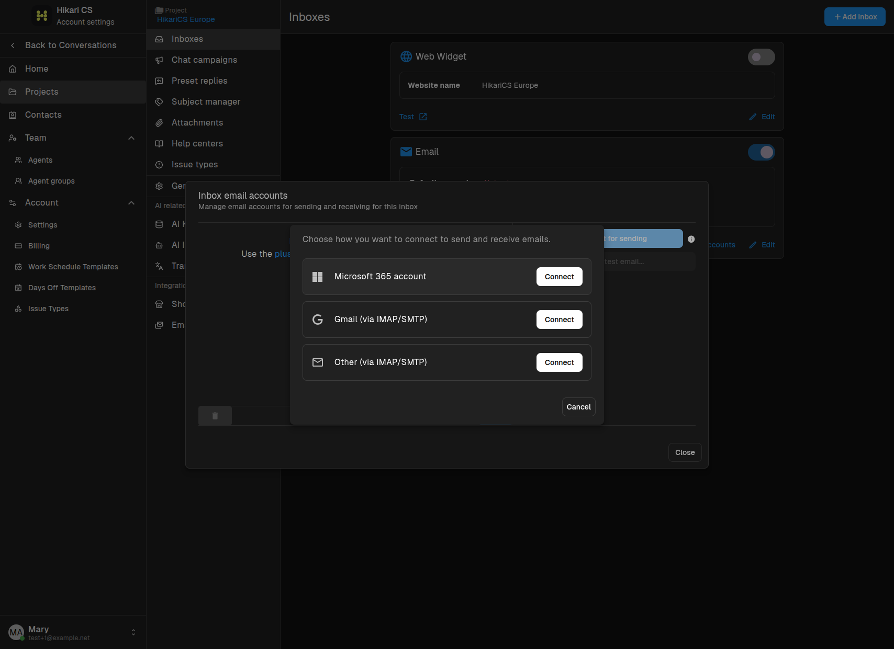Click the back arrow icon
894x649 pixels.
click(13, 45)
